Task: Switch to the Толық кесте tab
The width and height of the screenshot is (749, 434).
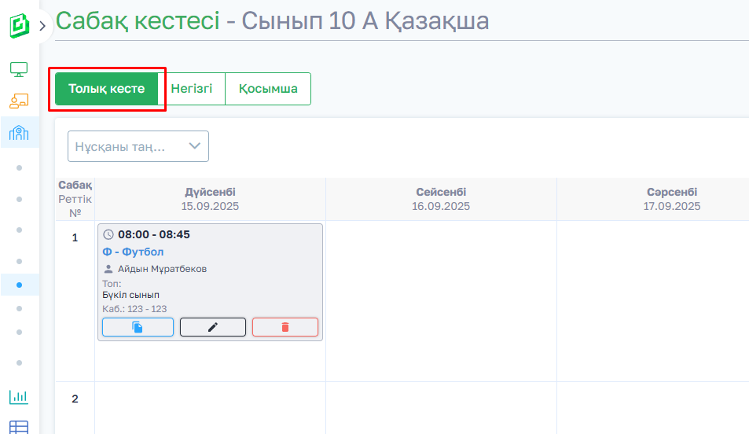Action: [107, 89]
